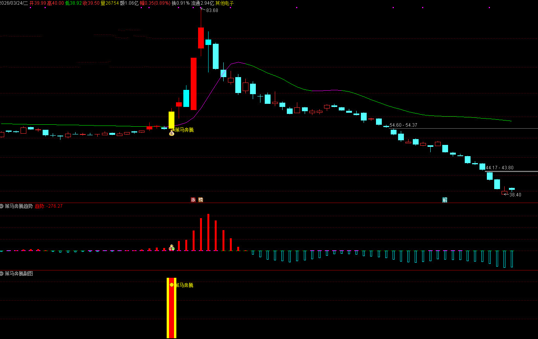Select the 策马奔腾趋势 indicator title
Viewport: 538px width, 339px height.
coord(19,206)
